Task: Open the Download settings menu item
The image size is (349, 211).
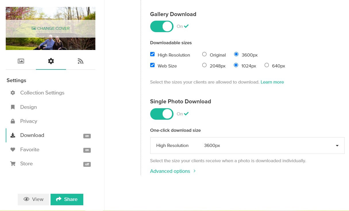Action: pos(32,135)
